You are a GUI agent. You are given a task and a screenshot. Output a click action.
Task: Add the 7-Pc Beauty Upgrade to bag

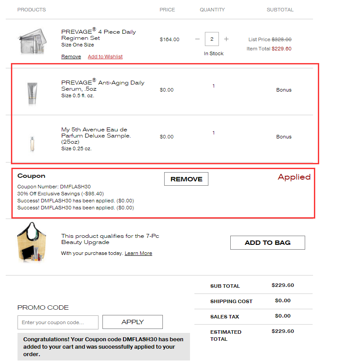click(268, 243)
